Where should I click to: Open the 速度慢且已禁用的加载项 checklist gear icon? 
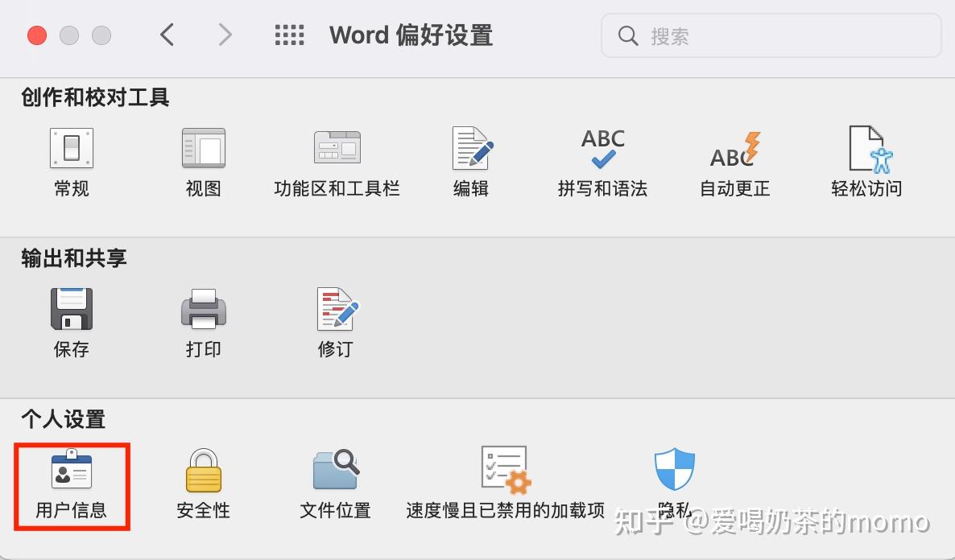tap(506, 469)
